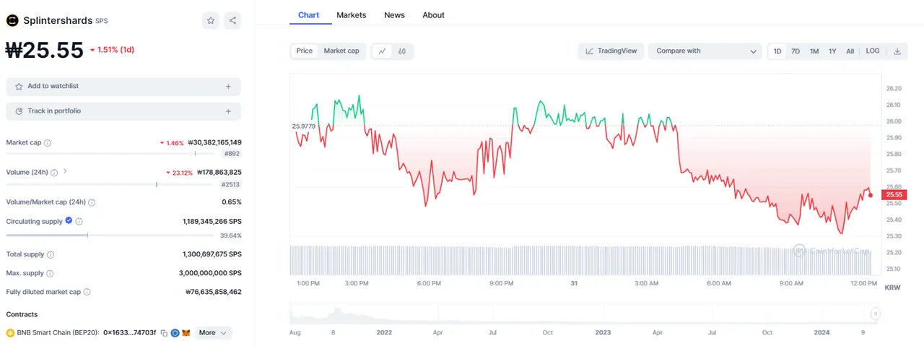Viewport: 924px width, 346px height.
Task: Click the Market cap rank slider bar
Action: 112,154
